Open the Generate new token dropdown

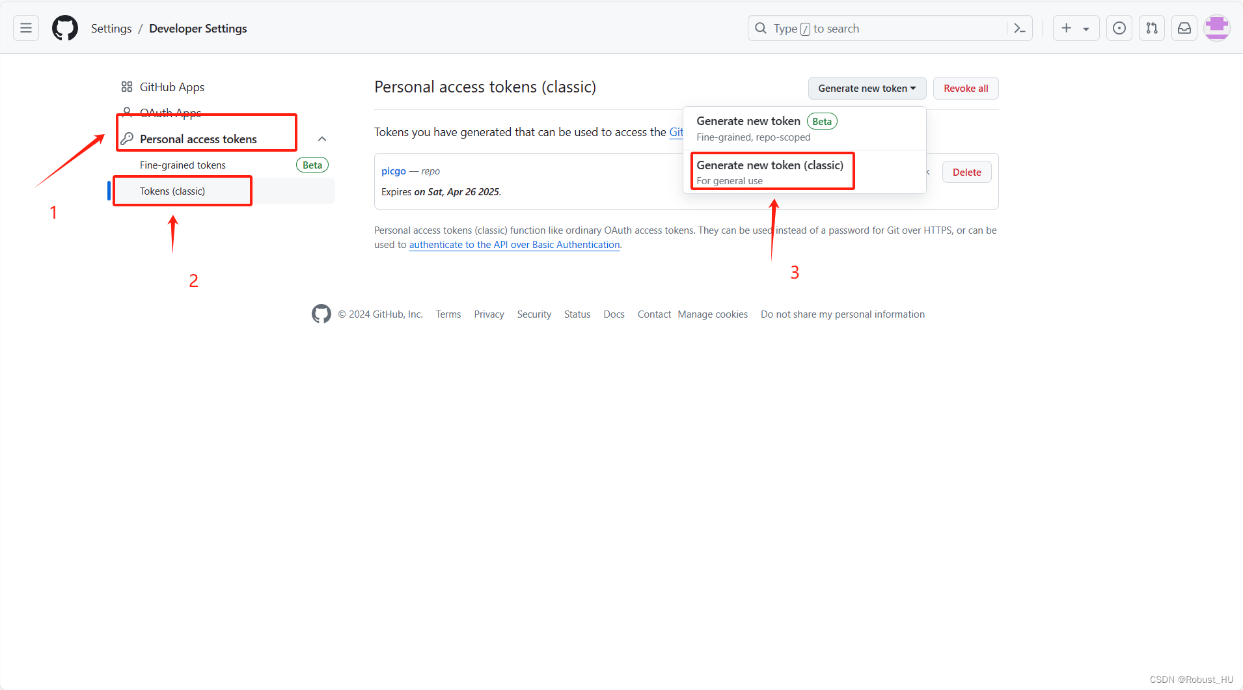[867, 88]
